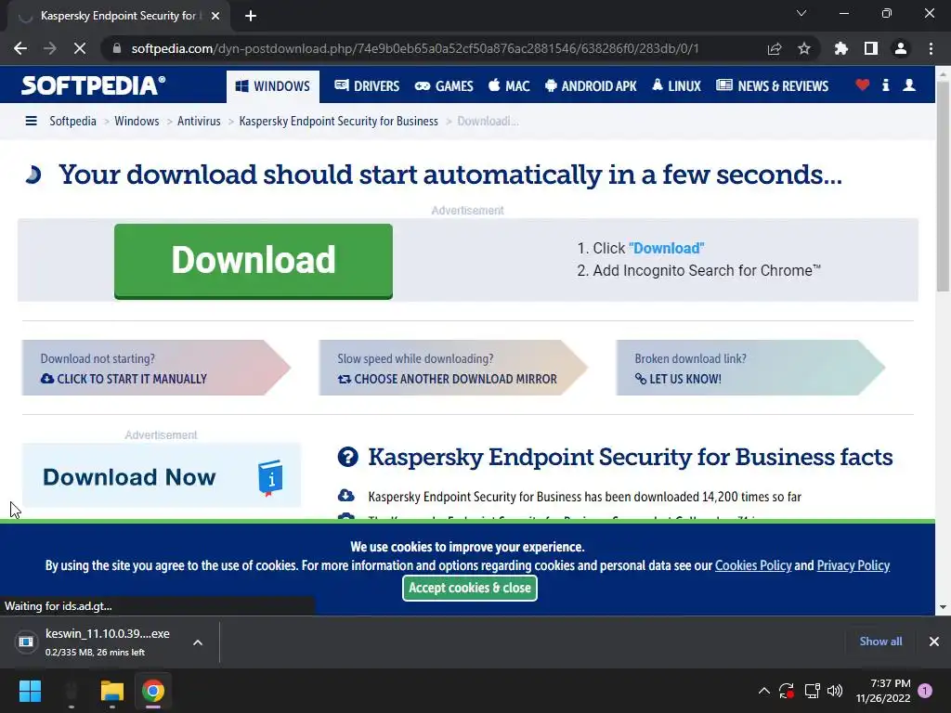The height and width of the screenshot is (713, 951).
Task: Open the Windows Start menu
Action: 30,691
